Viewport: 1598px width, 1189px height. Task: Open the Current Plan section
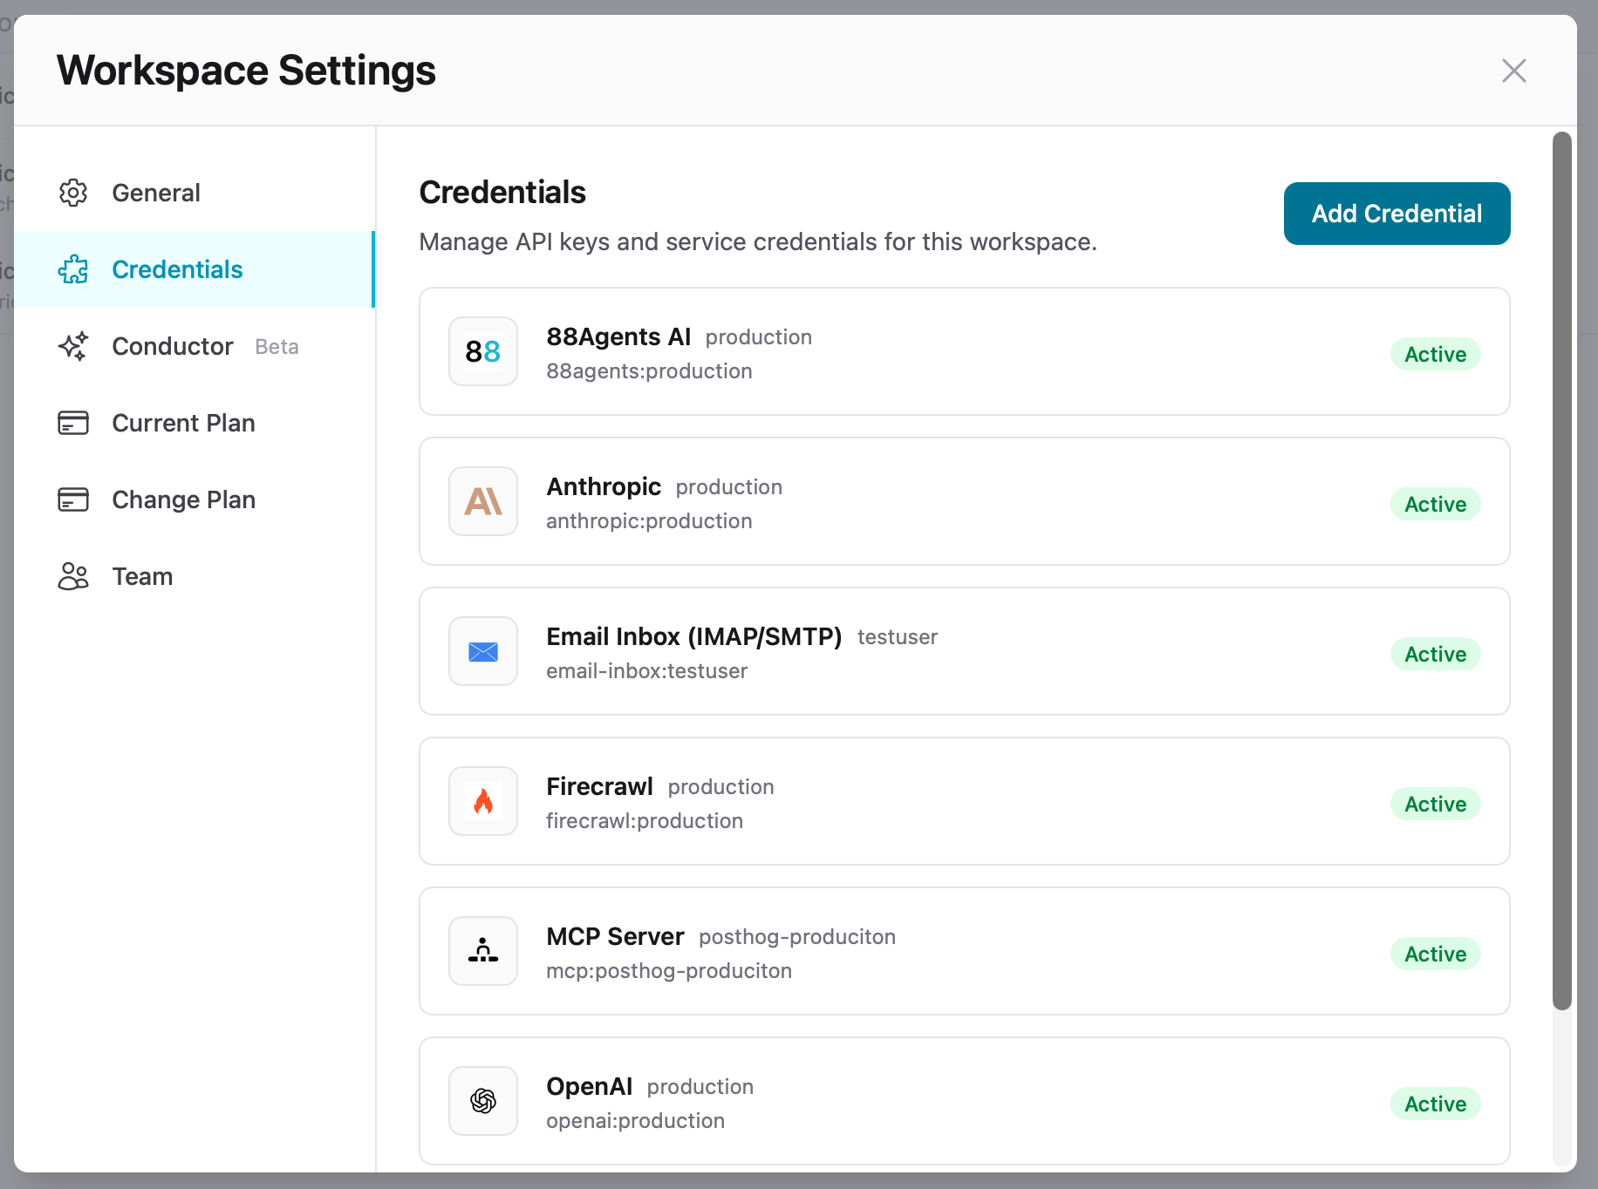click(183, 423)
